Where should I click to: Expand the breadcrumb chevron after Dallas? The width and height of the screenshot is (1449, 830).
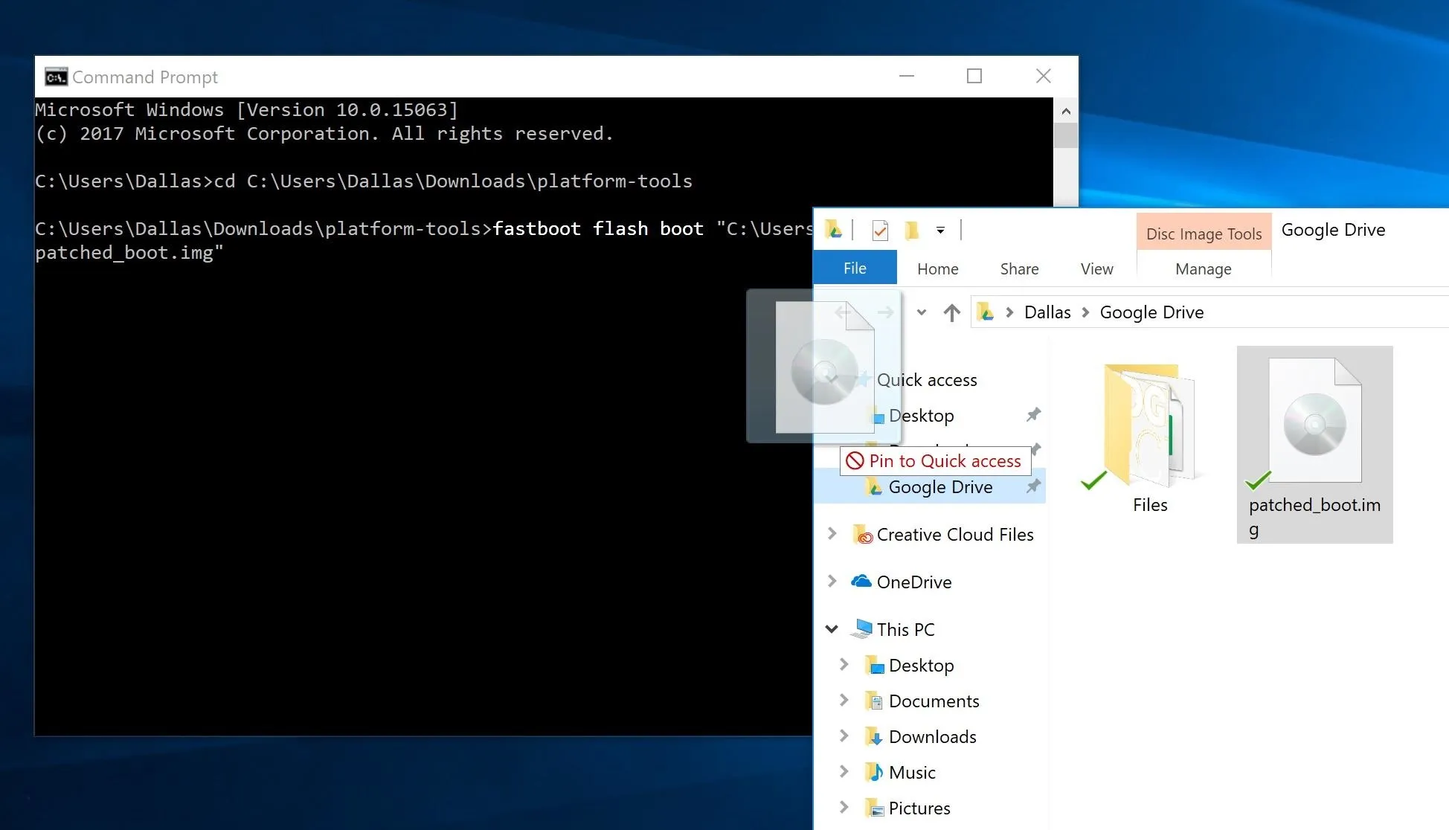click(x=1085, y=312)
